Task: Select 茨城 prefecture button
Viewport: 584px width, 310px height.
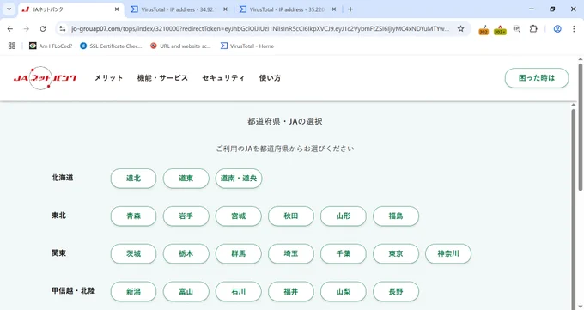Action: [x=133, y=253]
